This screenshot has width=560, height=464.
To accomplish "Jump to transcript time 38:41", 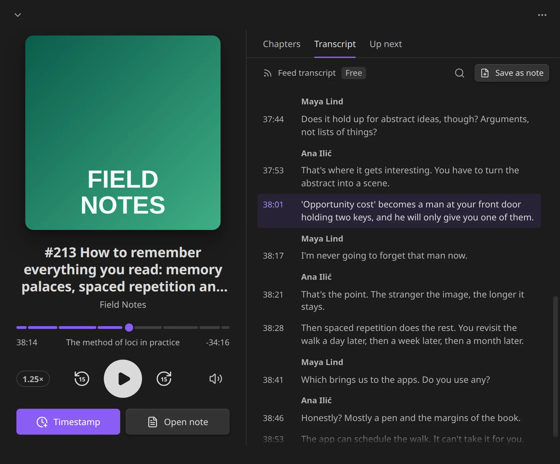I will 273,380.
